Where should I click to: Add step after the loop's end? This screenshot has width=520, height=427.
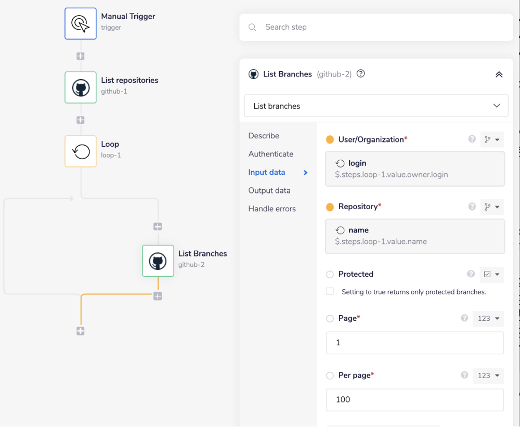80,331
